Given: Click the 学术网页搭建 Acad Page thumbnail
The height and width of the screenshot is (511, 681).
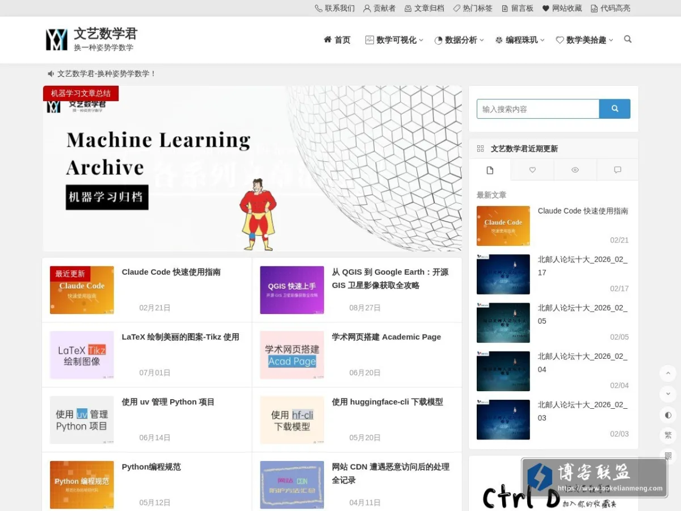Looking at the screenshot, I should [x=292, y=355].
